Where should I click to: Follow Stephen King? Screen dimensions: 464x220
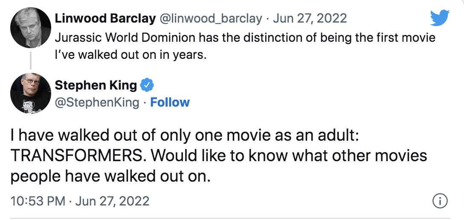pyautogui.click(x=170, y=102)
